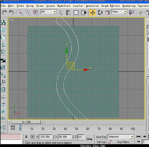The height and width of the screenshot is (147, 149).
Task: Create a Soft Body Collection with ball icon
Action: tap(3, 37)
